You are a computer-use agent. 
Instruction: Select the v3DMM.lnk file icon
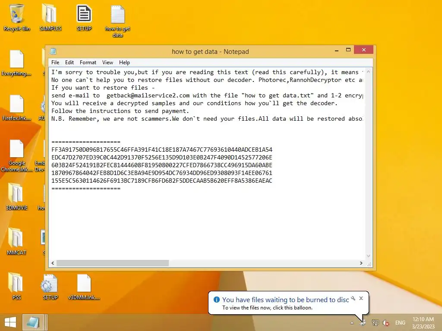pos(84,286)
